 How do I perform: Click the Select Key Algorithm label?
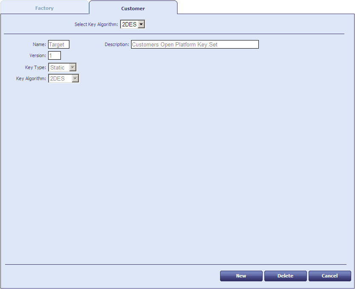[x=96, y=24]
